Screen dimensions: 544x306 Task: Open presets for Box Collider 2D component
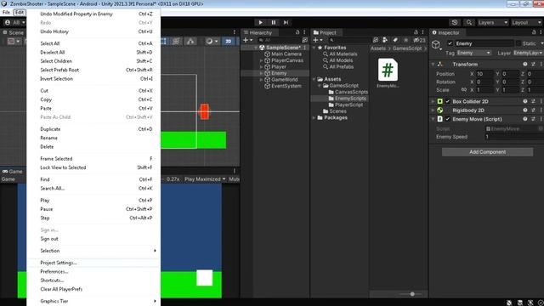[533, 101]
